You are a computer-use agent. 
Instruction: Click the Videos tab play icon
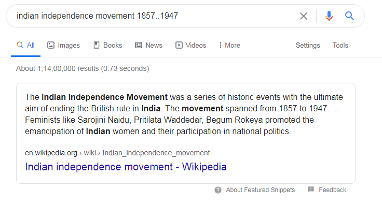(x=179, y=45)
